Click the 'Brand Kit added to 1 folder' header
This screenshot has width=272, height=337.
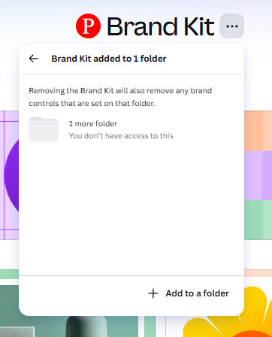point(109,59)
